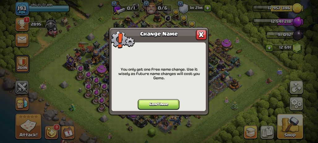The height and width of the screenshot is (143, 318).
Task: Open the news papers icon
Action: coord(267,132)
